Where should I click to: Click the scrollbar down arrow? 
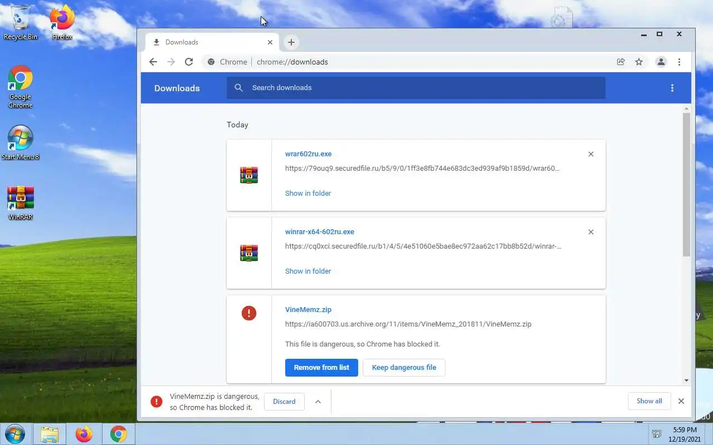pos(686,380)
